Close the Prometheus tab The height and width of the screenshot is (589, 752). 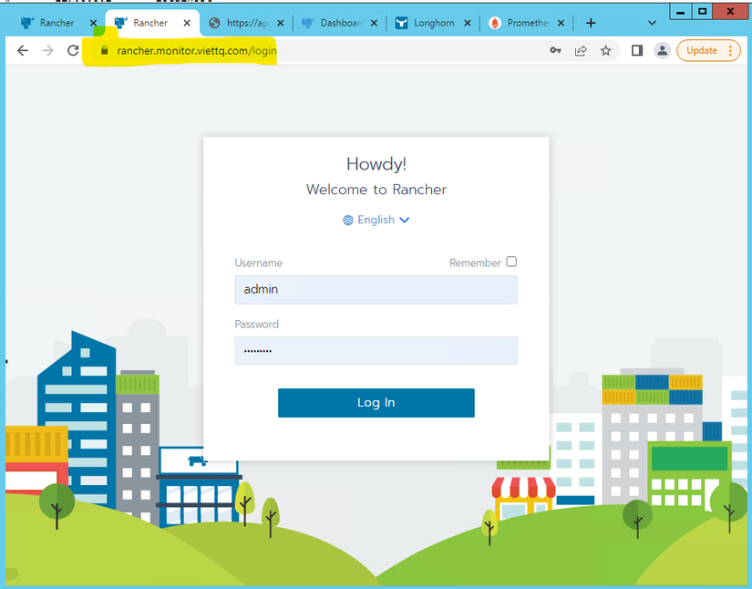pyautogui.click(x=561, y=23)
